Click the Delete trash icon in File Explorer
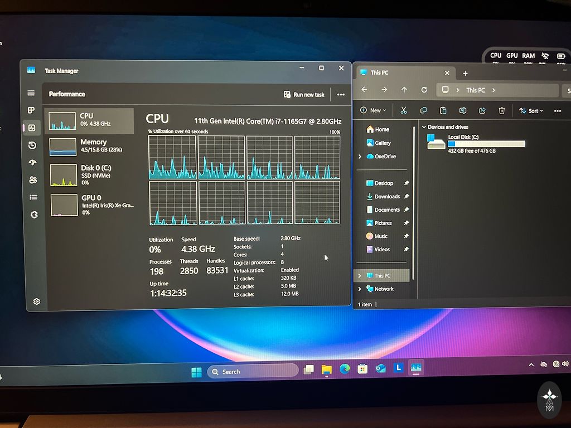Screen dimensions: 571x428 pyautogui.click(x=502, y=110)
